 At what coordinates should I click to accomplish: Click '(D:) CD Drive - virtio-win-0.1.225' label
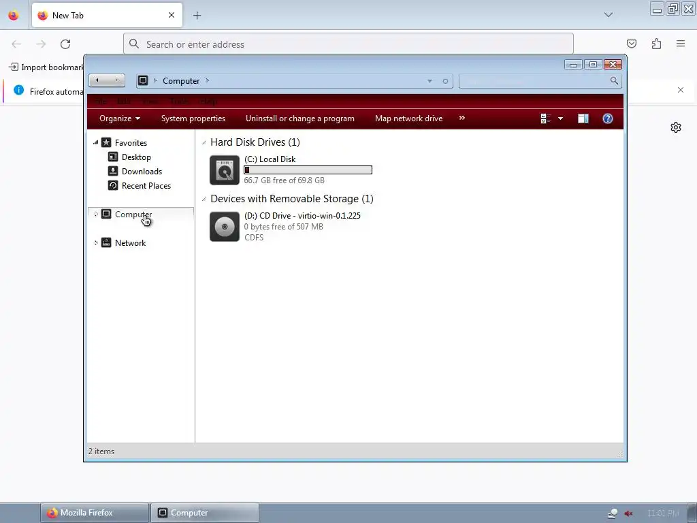[x=302, y=216]
